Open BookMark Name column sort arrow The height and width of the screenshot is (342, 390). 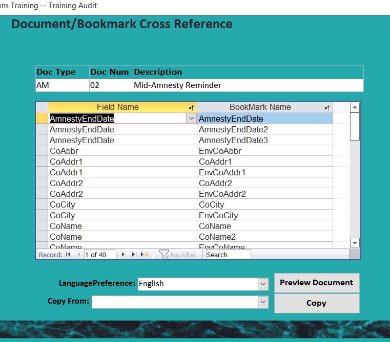pos(326,107)
